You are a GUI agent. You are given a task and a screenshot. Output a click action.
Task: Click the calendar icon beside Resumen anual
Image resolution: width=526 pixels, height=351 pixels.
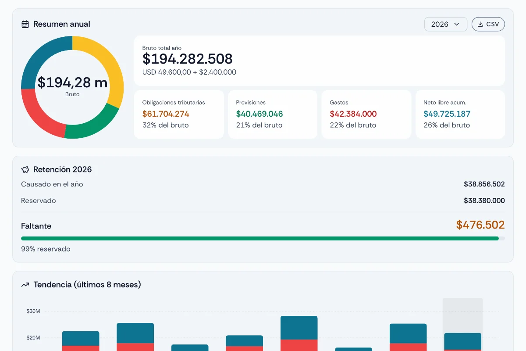click(x=25, y=24)
